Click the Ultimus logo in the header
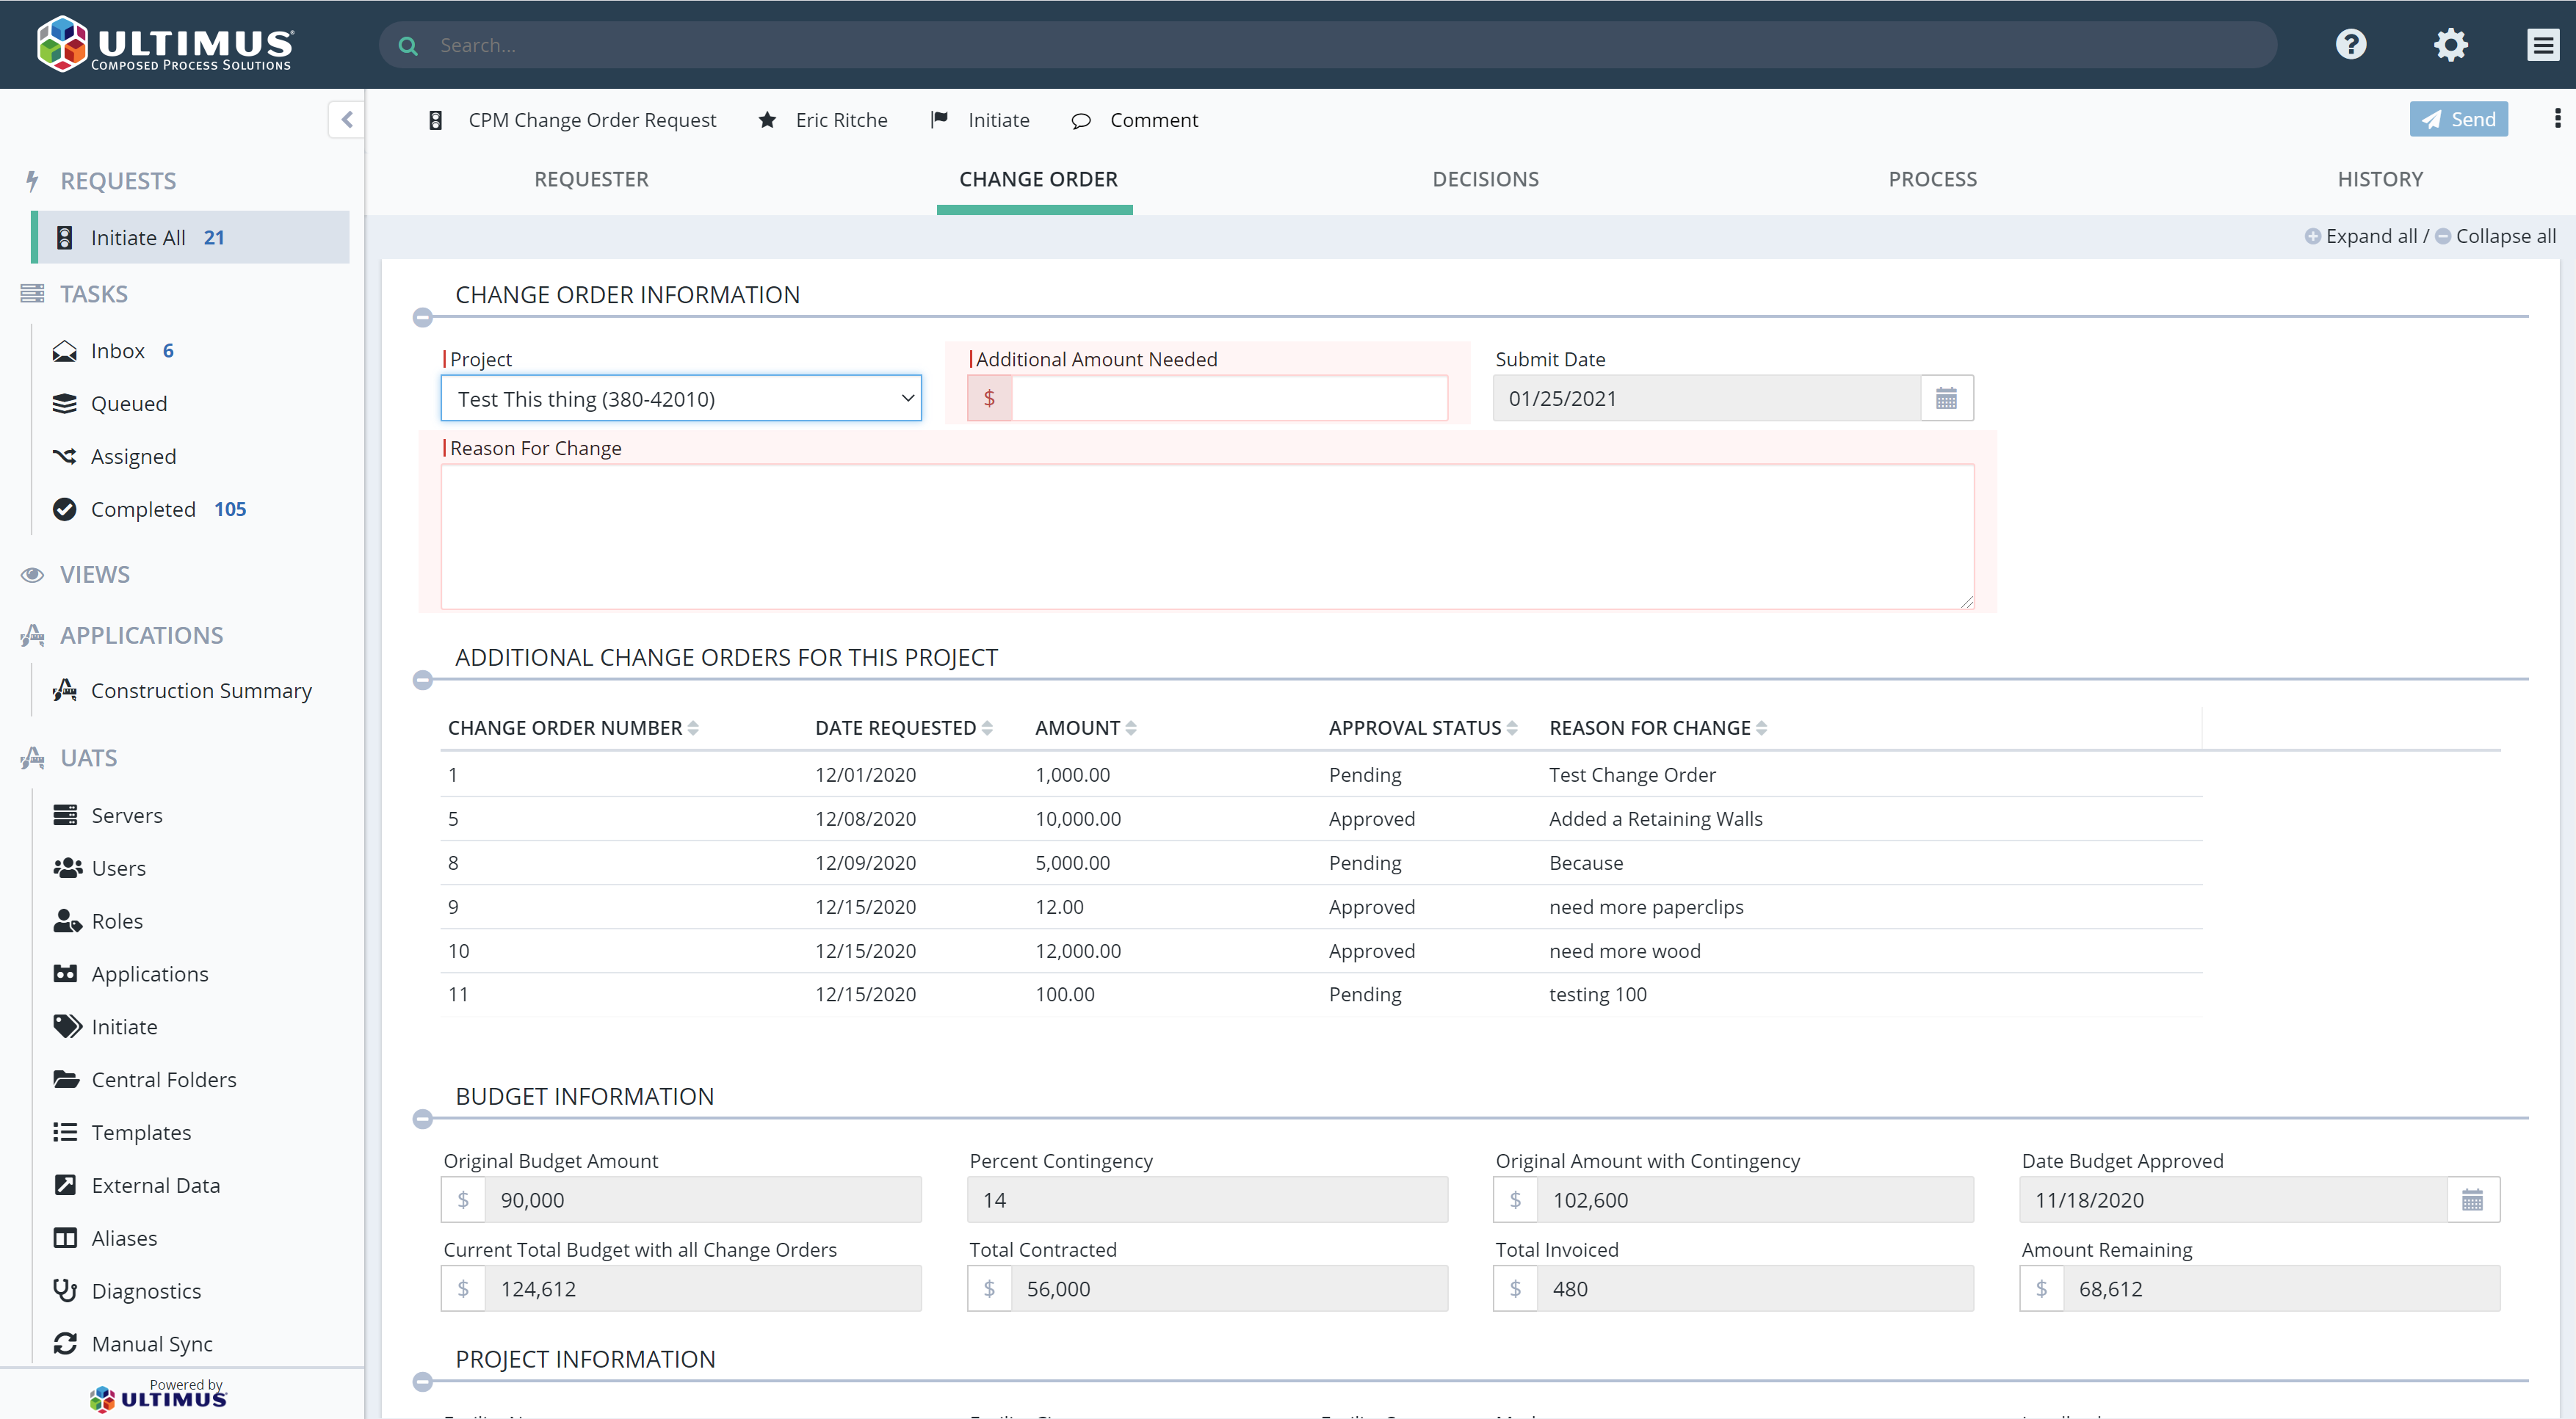This screenshot has height=1419, width=2576. click(165, 45)
